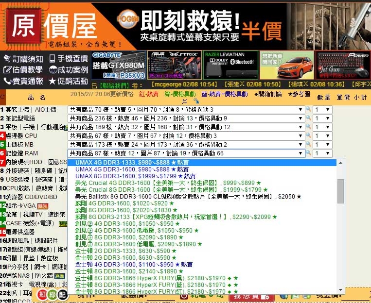Select UMAX 4G DDR3-1333 option
The image size is (371, 303).
pos(202,163)
